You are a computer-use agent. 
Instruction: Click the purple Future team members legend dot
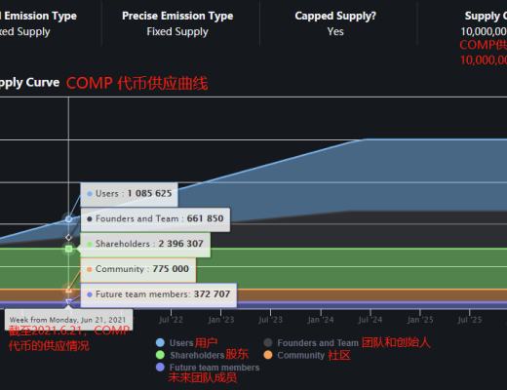point(160,368)
